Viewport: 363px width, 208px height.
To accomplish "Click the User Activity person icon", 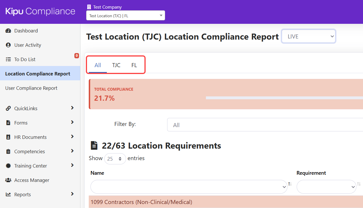I will 8,45.
